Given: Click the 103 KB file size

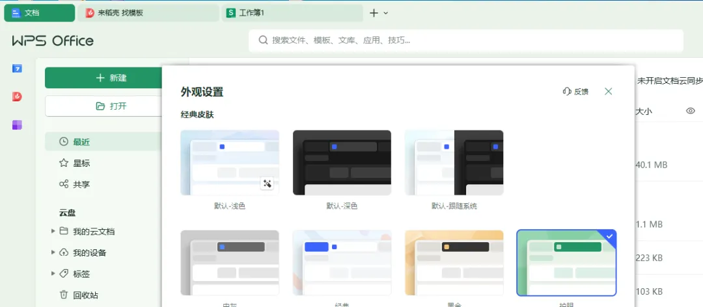Looking at the screenshot, I should pyautogui.click(x=649, y=292).
